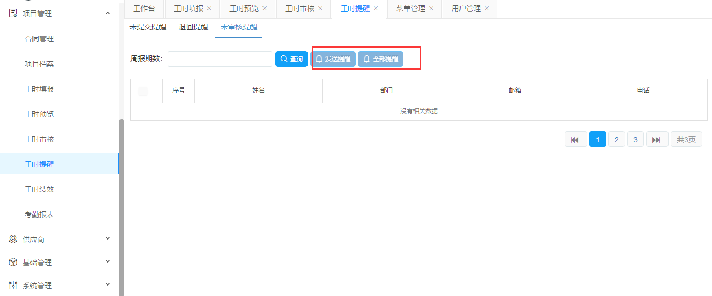Close the 菜单管理 tab
712x296 pixels.
431,8
